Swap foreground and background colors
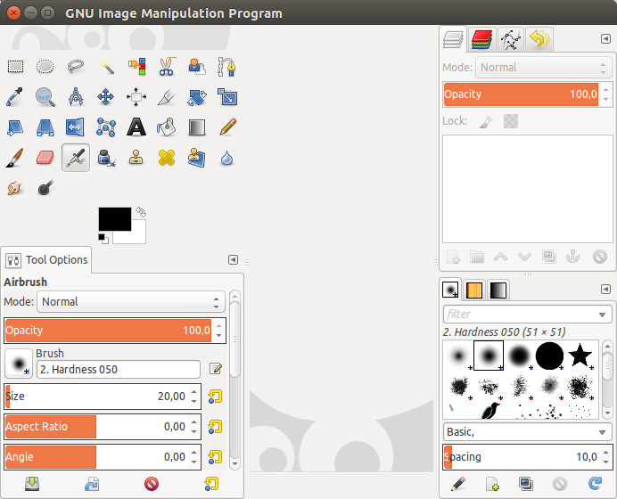 pyautogui.click(x=141, y=212)
